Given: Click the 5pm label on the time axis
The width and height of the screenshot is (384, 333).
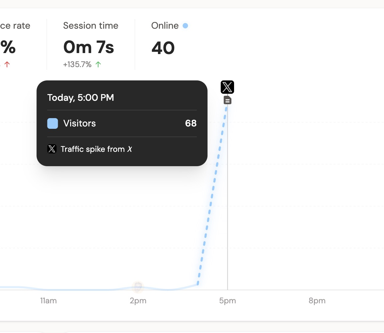Looking at the screenshot, I should 227,301.
